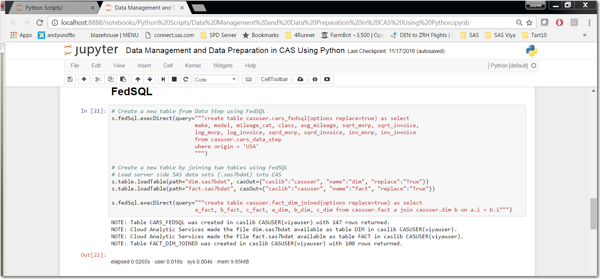
Task: Interrupt the kernel with stop button
Action: [174, 79]
